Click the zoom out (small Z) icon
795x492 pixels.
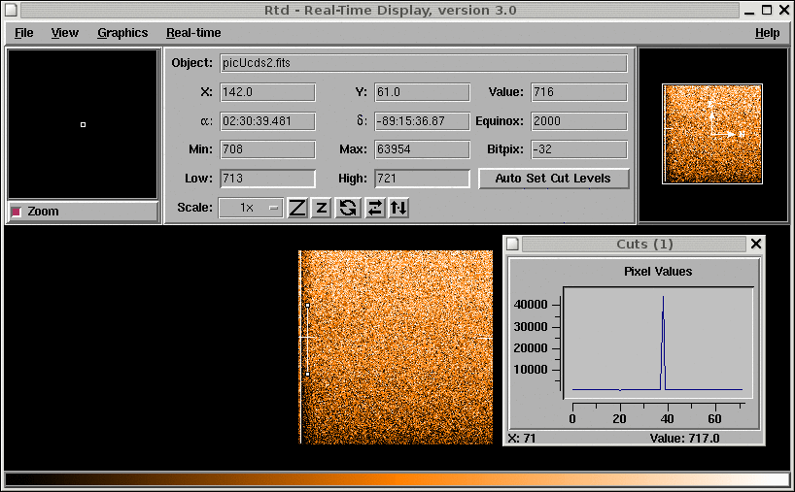tap(322, 208)
